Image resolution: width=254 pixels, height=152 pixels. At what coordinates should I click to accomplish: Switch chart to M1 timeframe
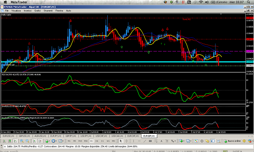click(x=69, y=141)
